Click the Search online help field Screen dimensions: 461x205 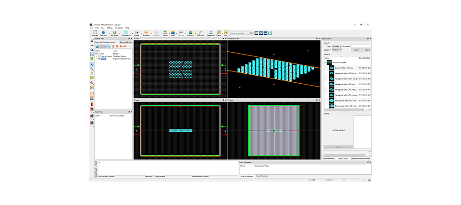[x=239, y=33]
